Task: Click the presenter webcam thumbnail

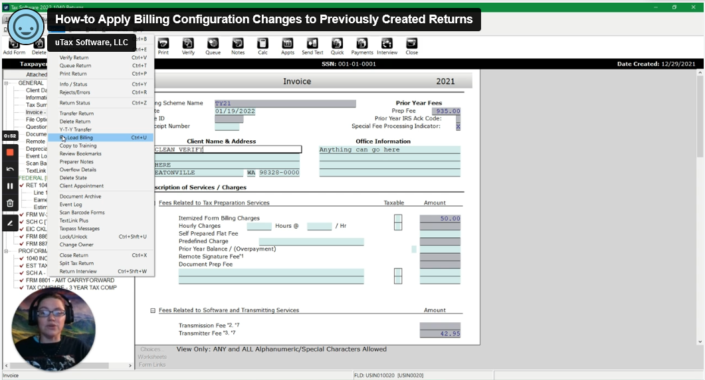Action: [x=53, y=330]
